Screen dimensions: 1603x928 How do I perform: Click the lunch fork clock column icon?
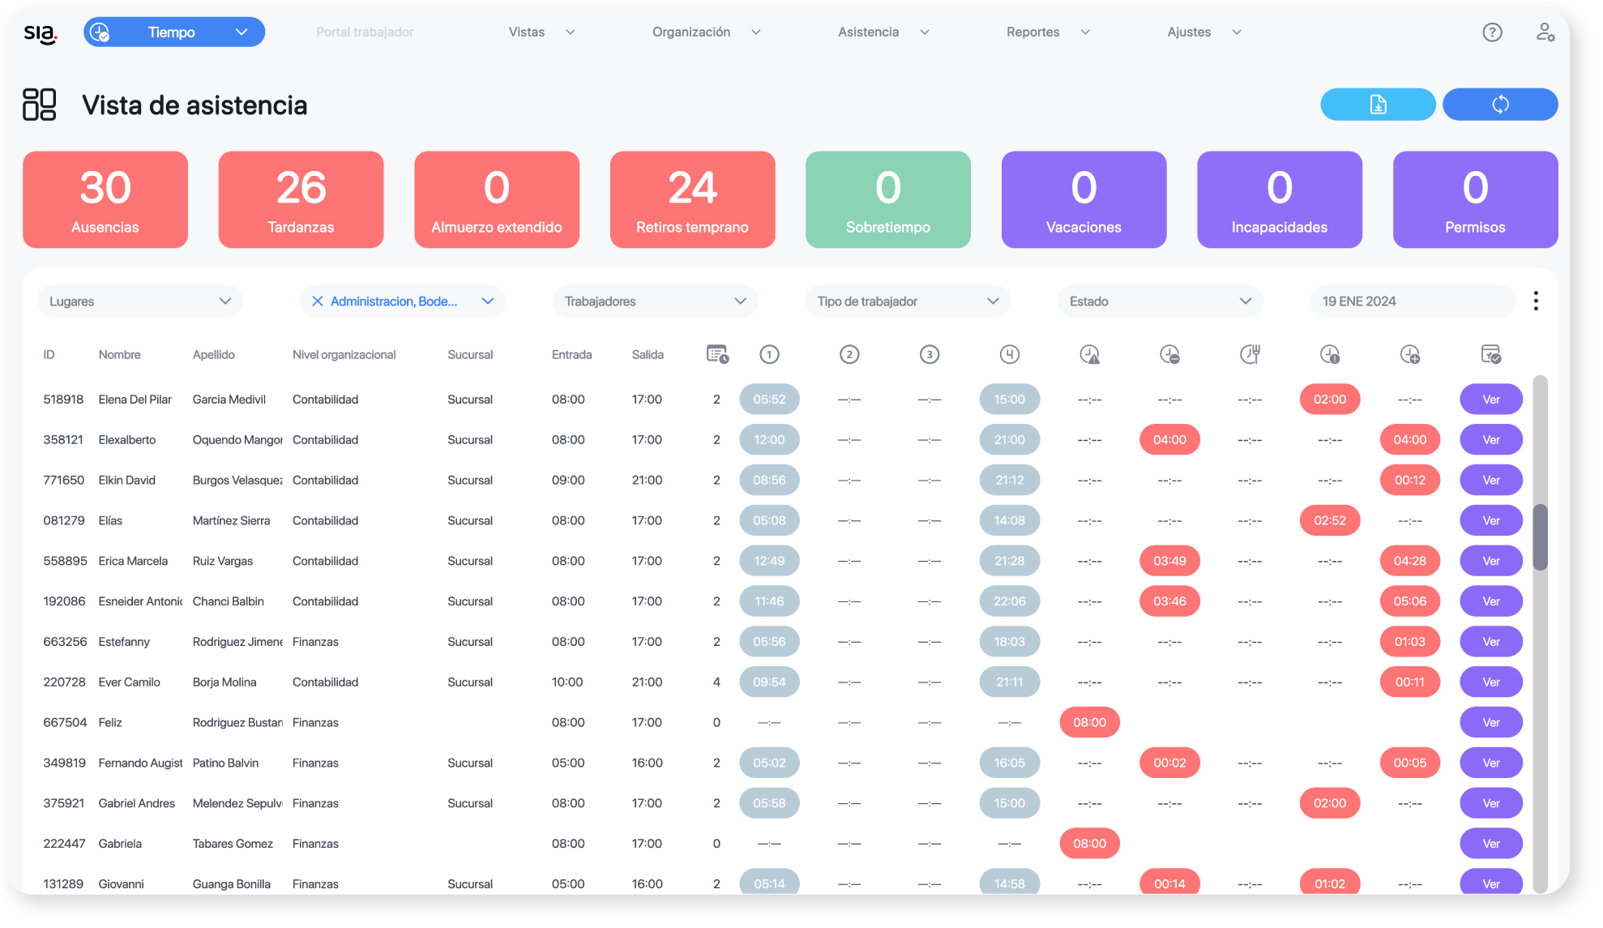[1250, 354]
